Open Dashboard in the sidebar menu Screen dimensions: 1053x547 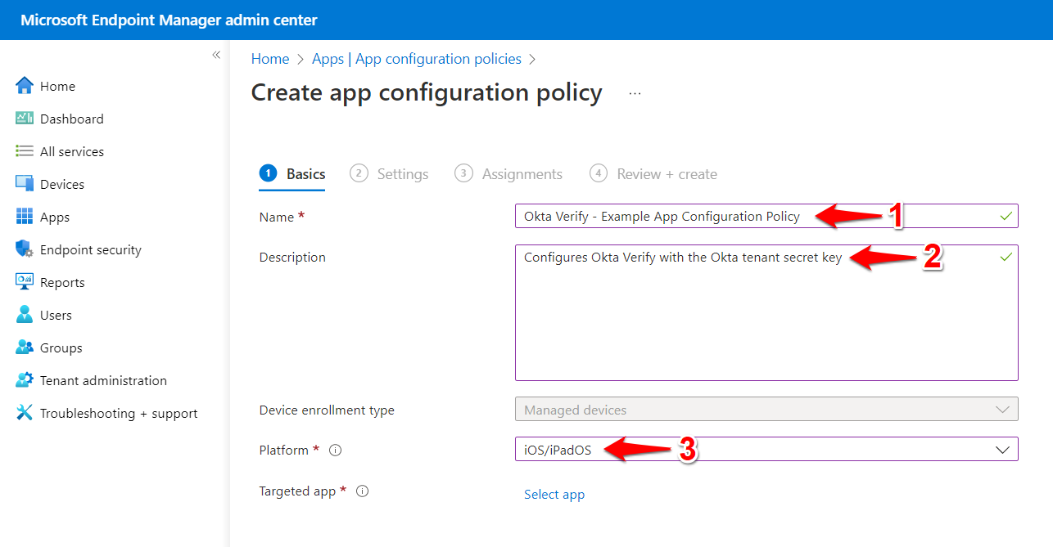tap(72, 119)
